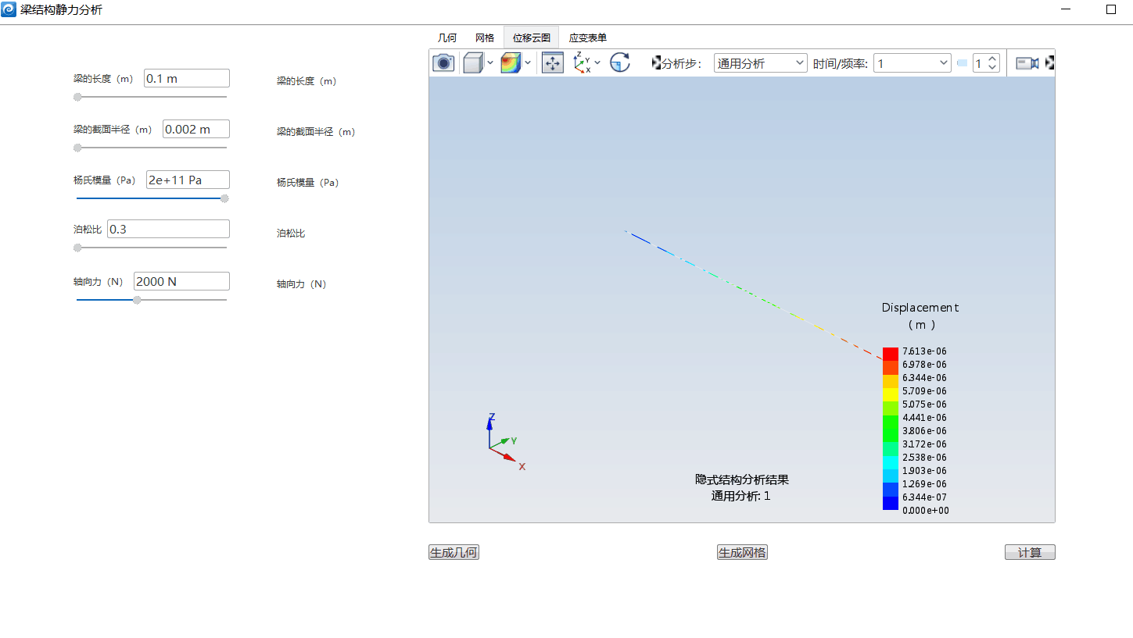The width and height of the screenshot is (1133, 638).
Task: Click the rotate view icon
Action: [x=620, y=63]
